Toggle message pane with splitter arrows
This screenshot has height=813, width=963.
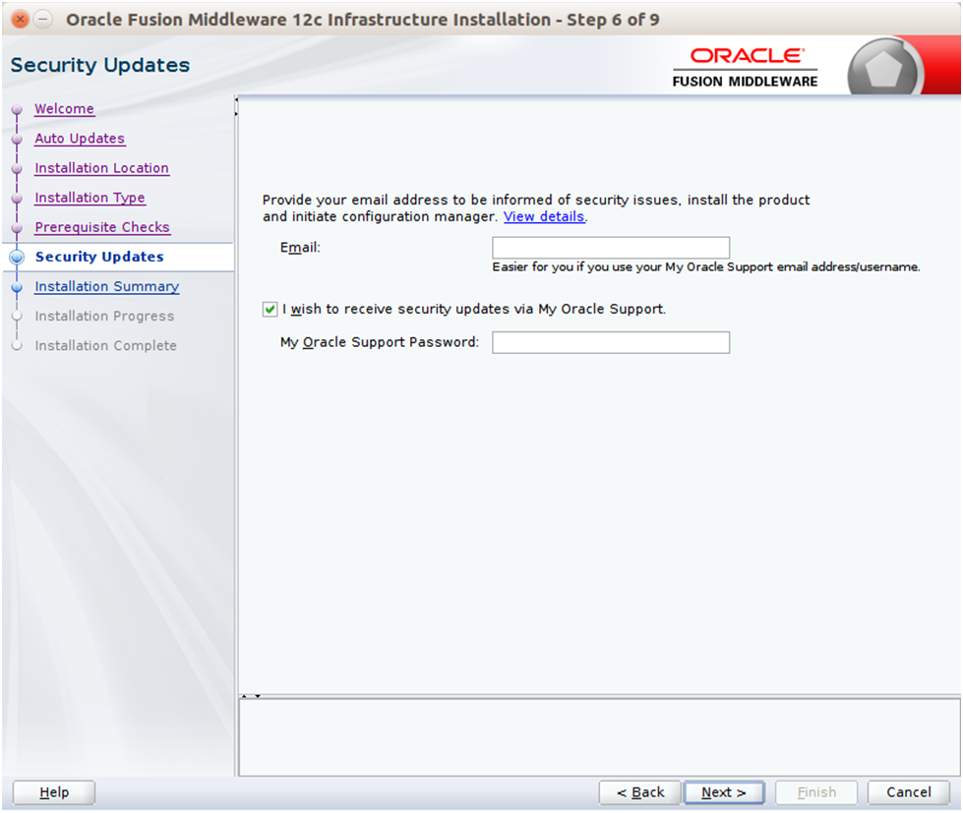pos(251,696)
